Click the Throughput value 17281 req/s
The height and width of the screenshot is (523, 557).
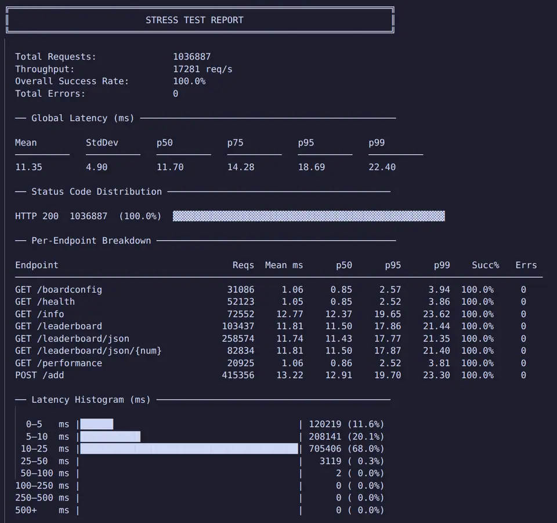pos(202,69)
